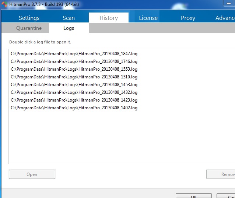Select log file HitmanPro_20130408_1423.log
The image size is (235, 198).
point(74,100)
